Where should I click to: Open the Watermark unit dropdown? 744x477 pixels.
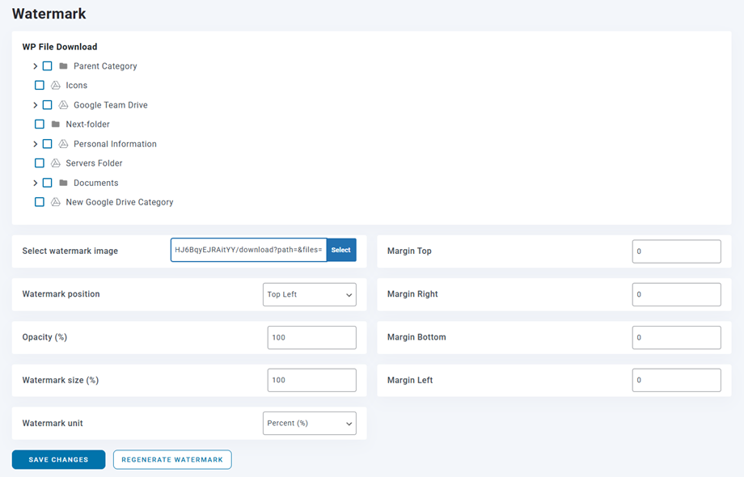309,424
